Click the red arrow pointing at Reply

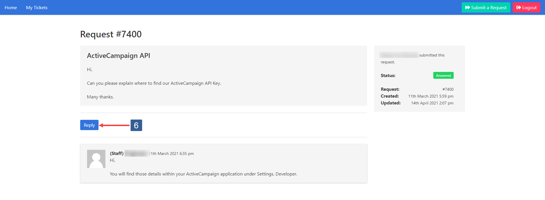pyautogui.click(x=115, y=125)
